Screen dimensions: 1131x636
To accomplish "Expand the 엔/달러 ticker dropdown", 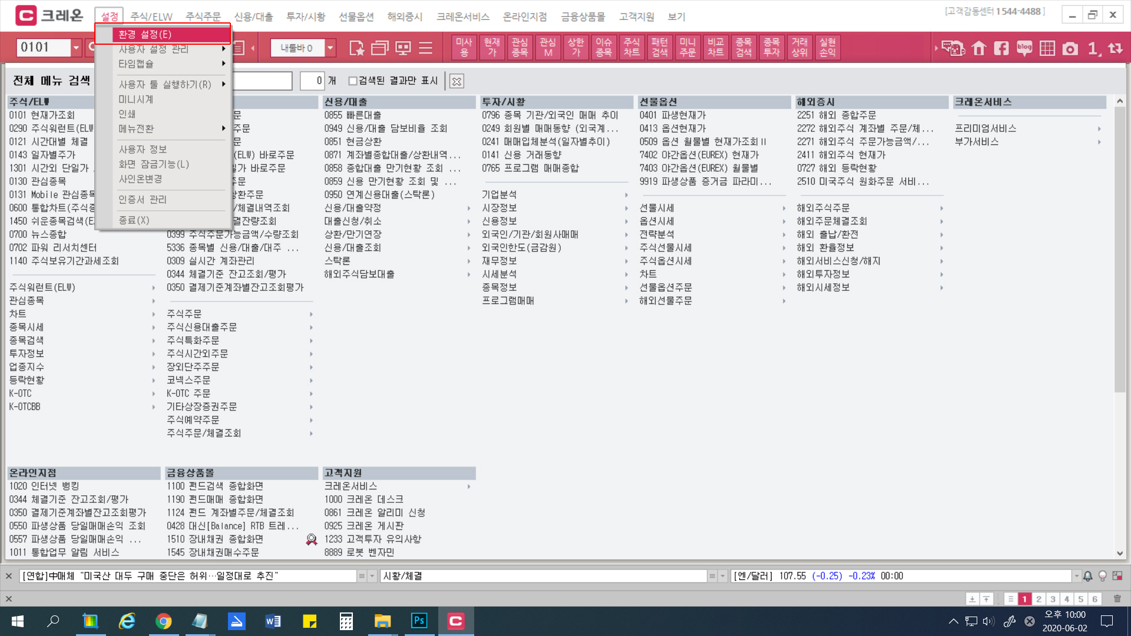I will click(1076, 576).
